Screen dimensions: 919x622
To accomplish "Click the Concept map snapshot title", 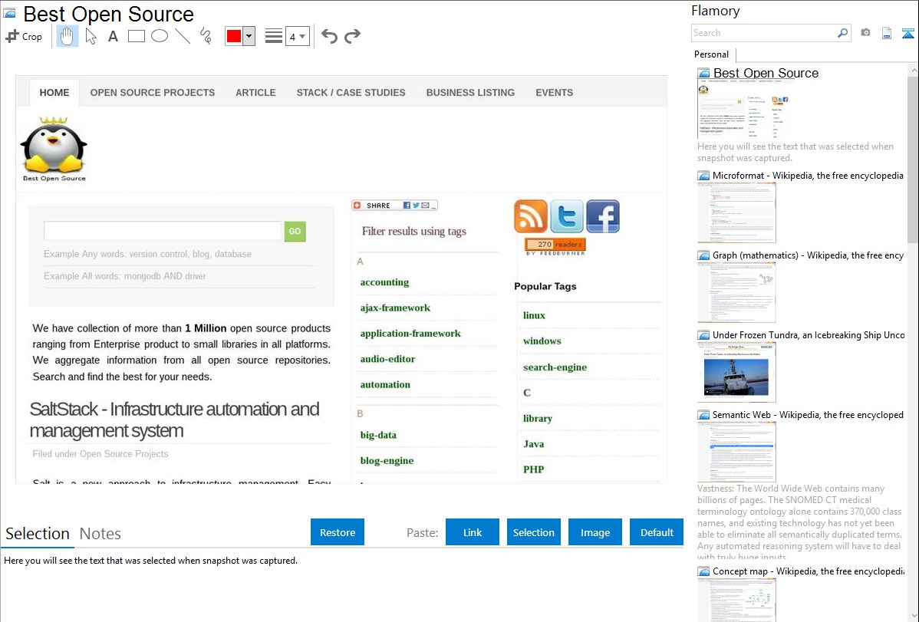I will coord(808,571).
